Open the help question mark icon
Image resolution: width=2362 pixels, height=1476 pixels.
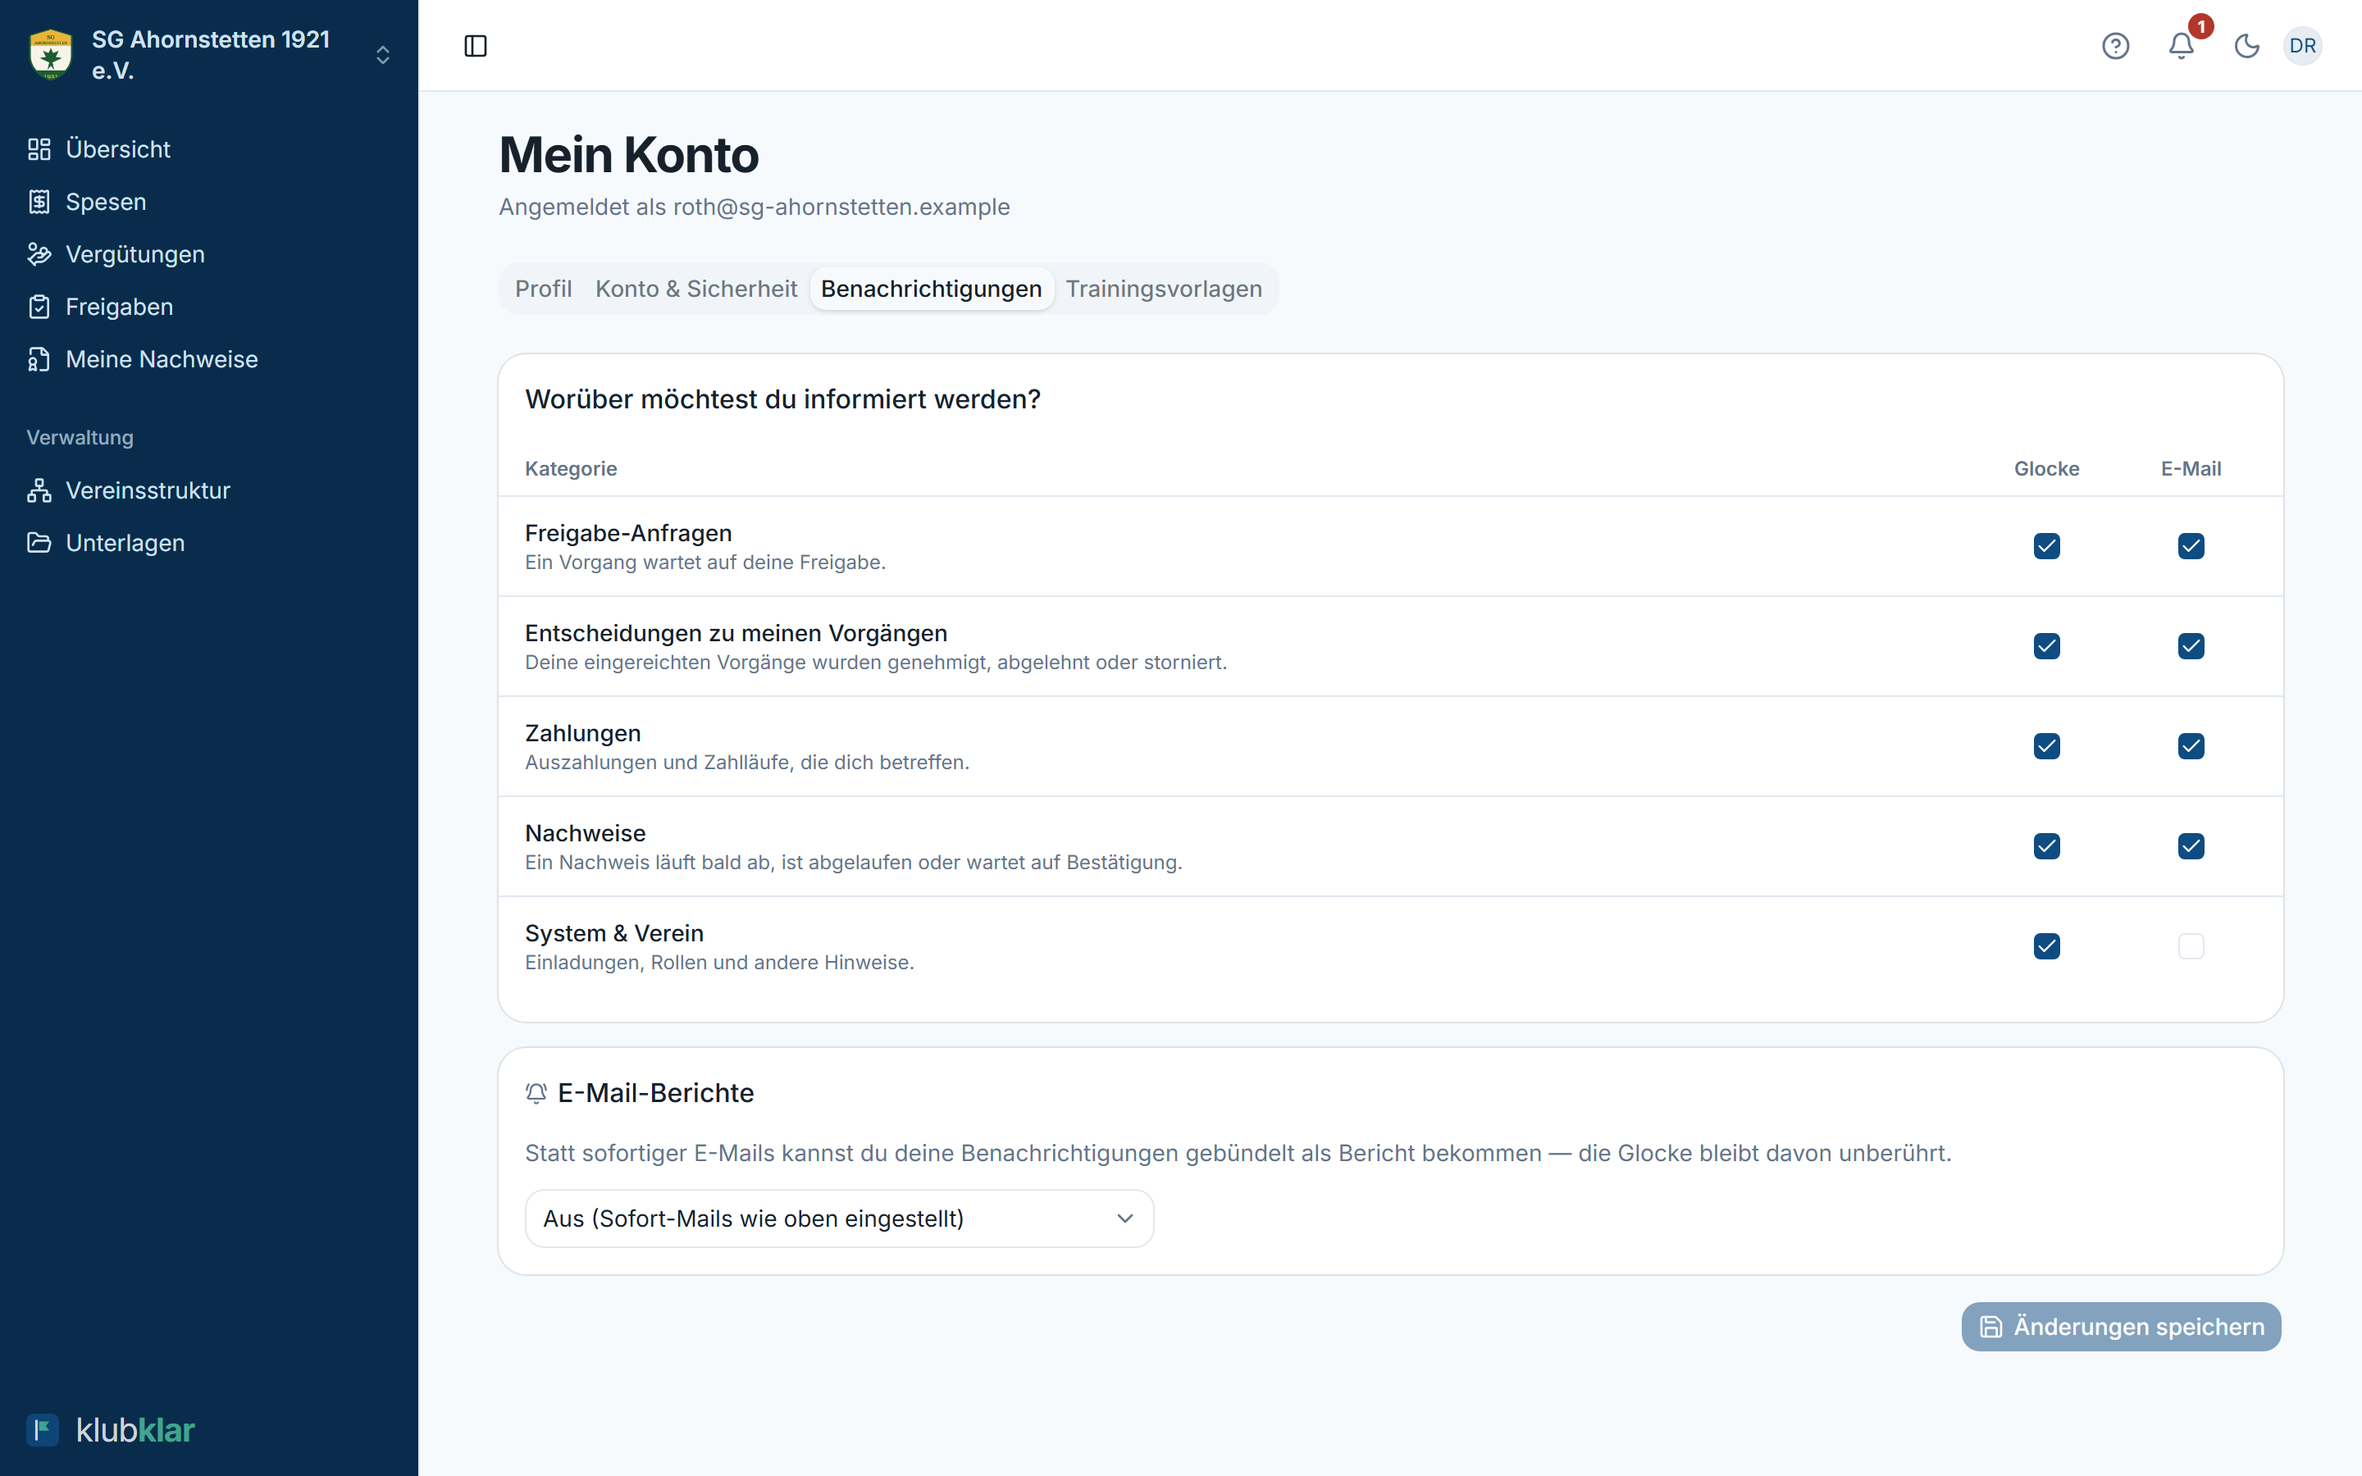click(2115, 46)
